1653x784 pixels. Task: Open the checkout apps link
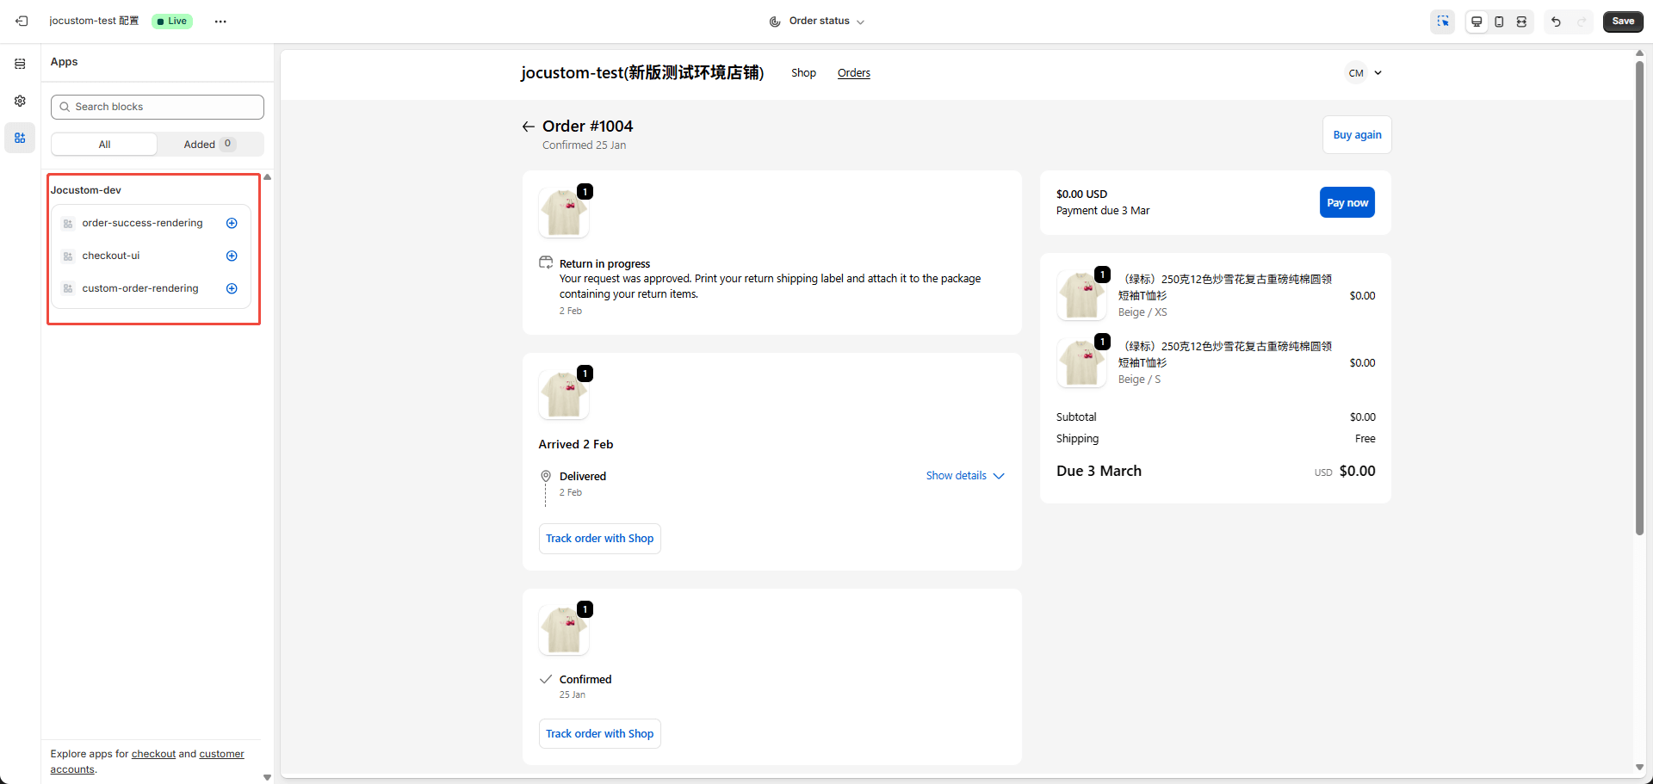pos(153,754)
